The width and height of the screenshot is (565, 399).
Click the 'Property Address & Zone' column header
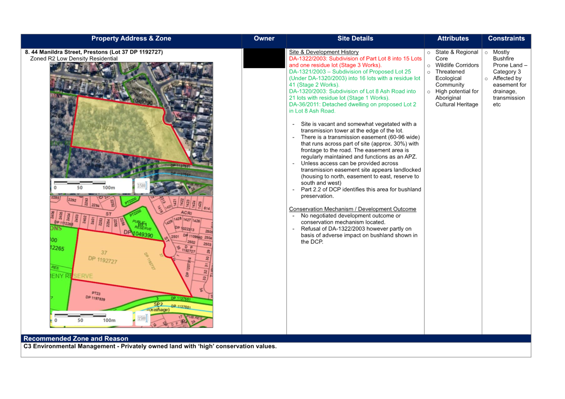click(x=131, y=38)
